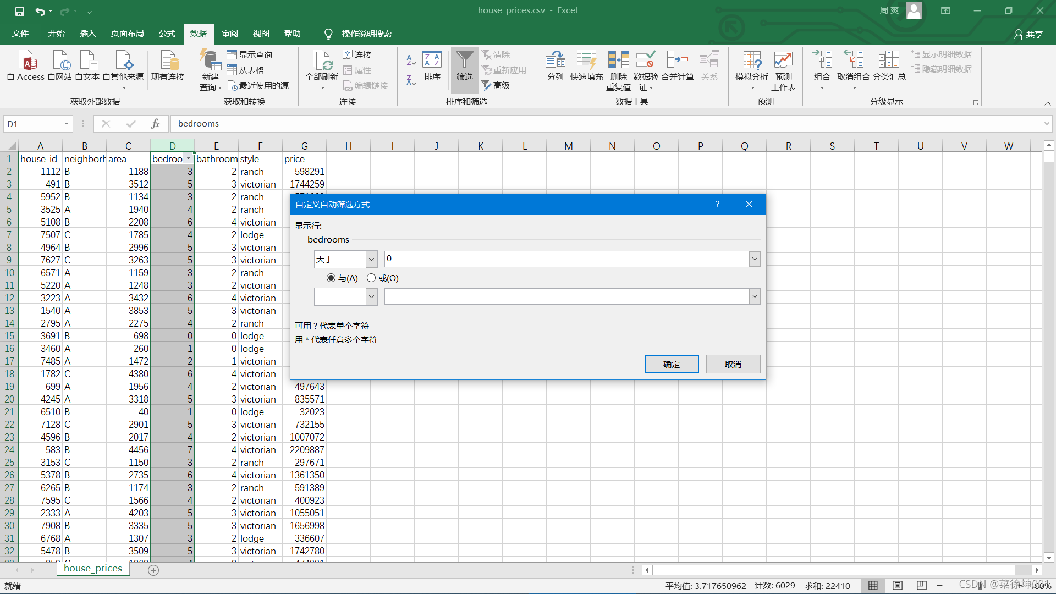Click the formula bar containing bedrooms

[605, 124]
